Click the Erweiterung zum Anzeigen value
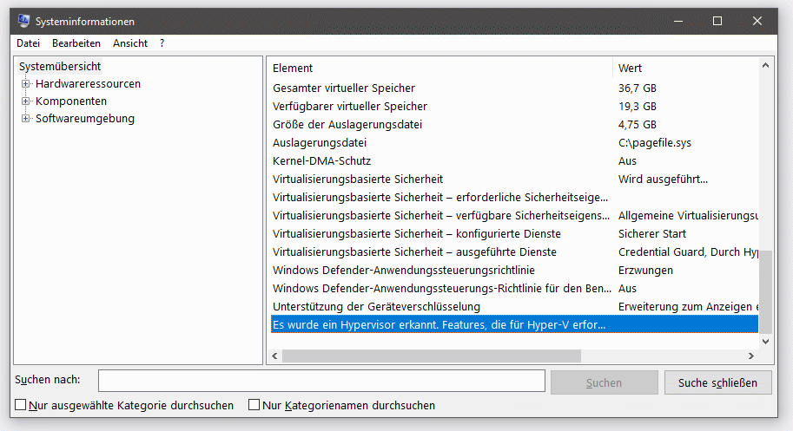793x431 pixels. point(688,306)
